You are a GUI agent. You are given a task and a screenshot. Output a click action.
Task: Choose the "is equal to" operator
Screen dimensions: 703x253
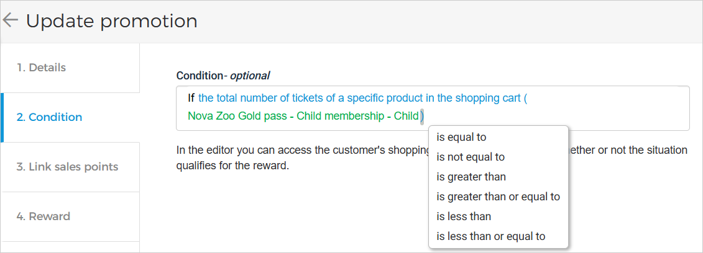[461, 137]
